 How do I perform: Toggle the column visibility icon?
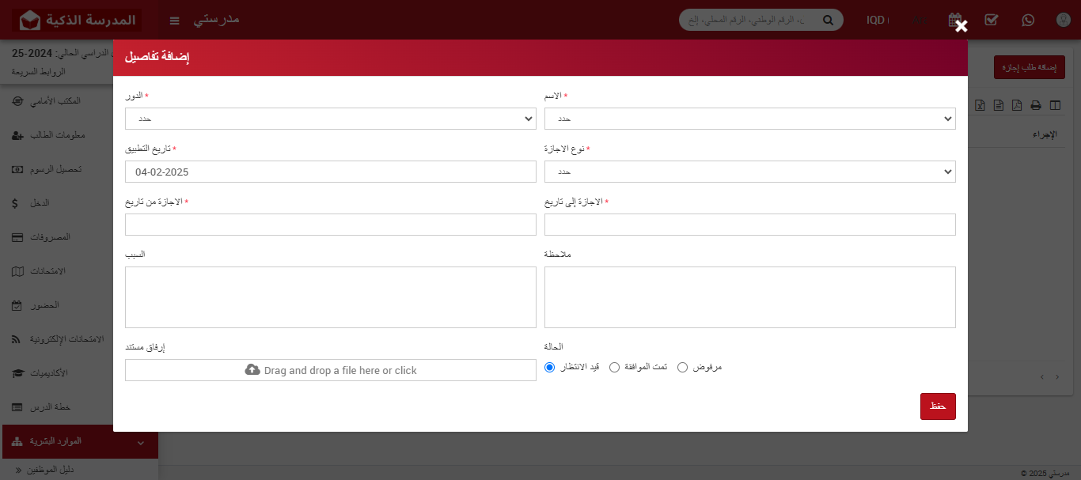tap(1054, 105)
